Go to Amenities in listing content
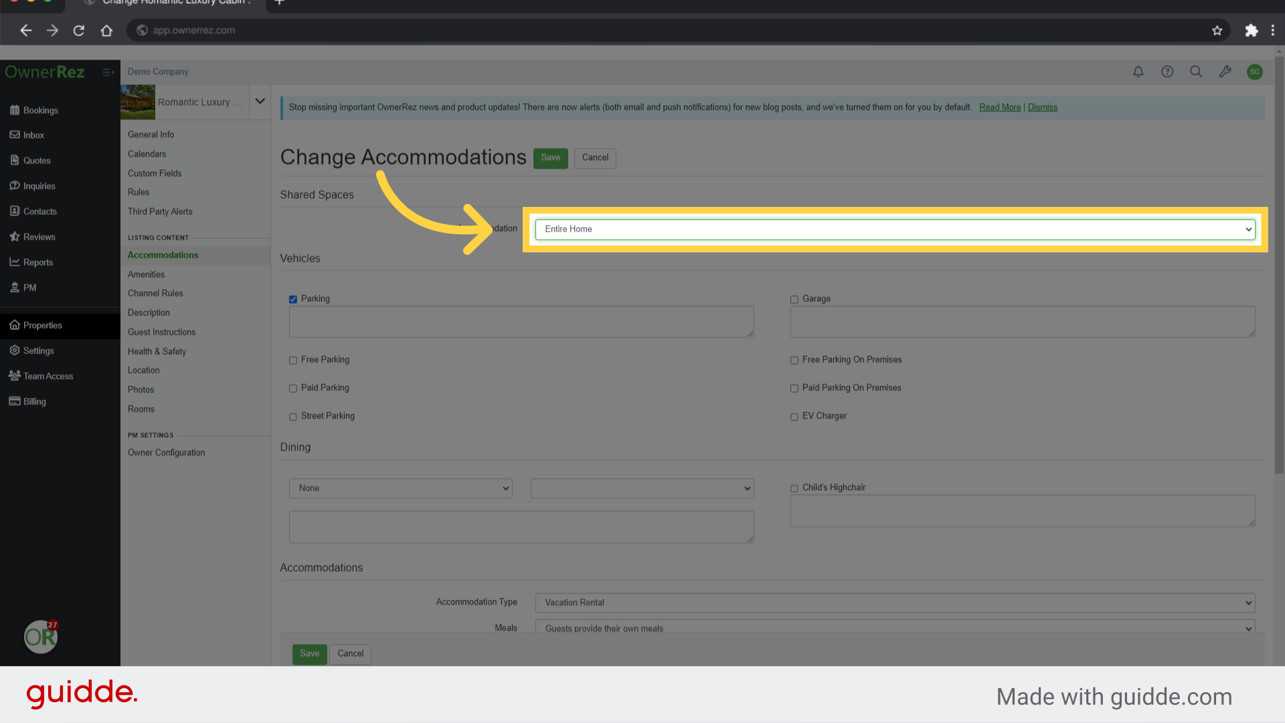 point(146,274)
